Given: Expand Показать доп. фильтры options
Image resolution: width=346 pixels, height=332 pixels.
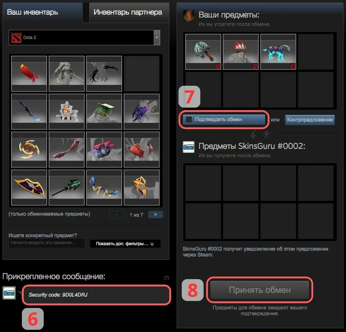Looking at the screenshot, I should point(125,244).
